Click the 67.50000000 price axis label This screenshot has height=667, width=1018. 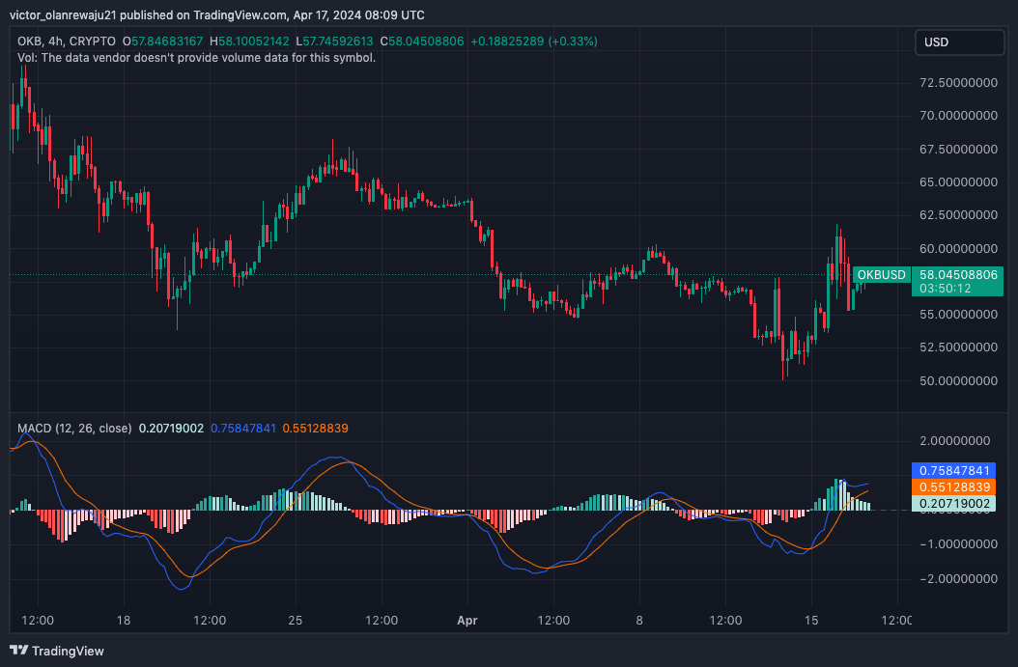[958, 150]
